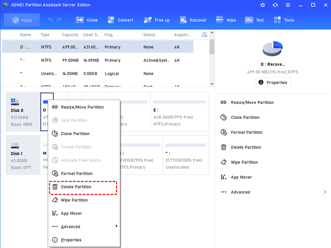Image resolution: width=331 pixels, height=248 pixels.
Task: Open the Convert tool in toolbar
Action: 120,20
